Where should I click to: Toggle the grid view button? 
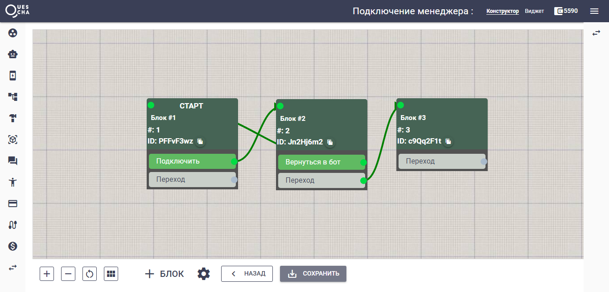click(111, 274)
